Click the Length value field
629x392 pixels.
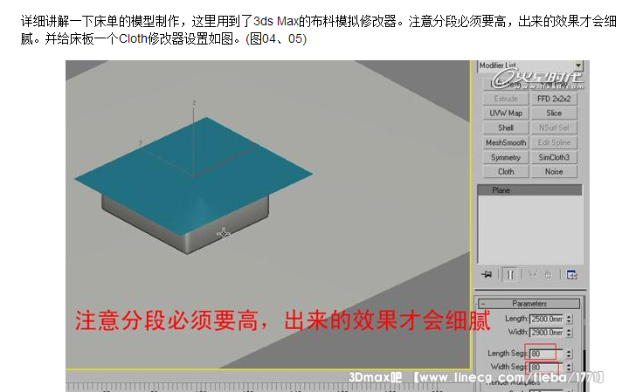[x=547, y=319]
